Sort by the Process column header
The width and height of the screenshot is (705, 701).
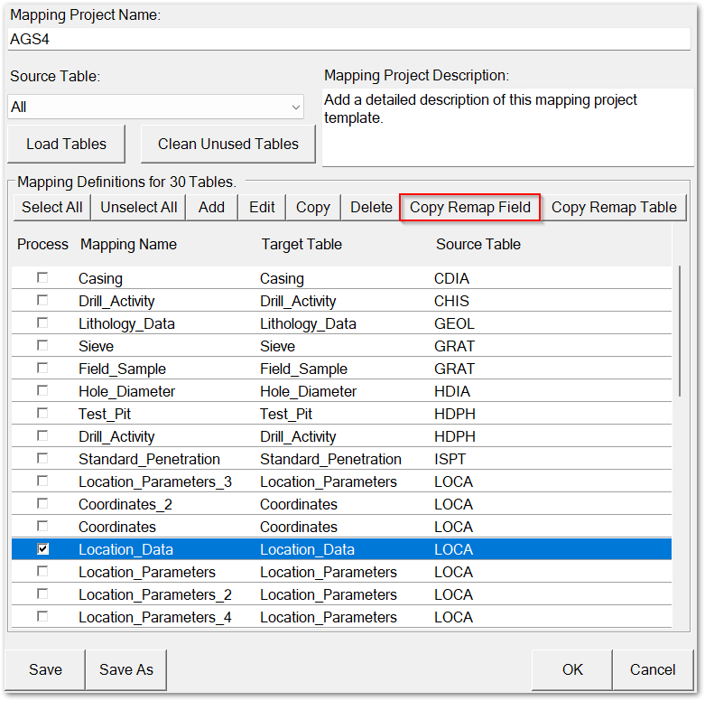(42, 244)
